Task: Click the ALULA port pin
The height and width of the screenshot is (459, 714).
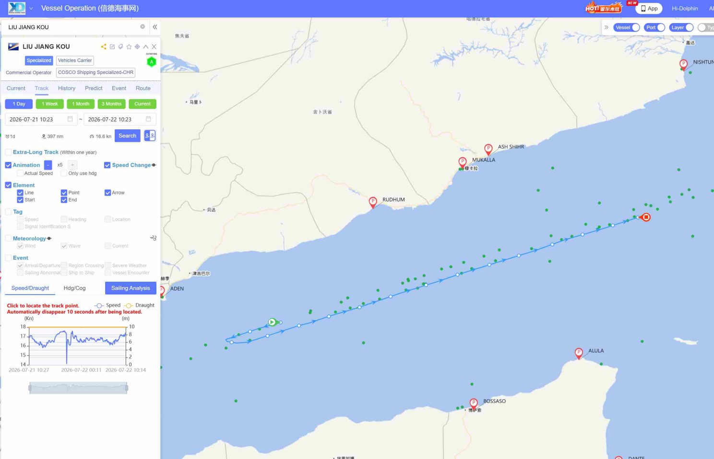Action: 579,353
